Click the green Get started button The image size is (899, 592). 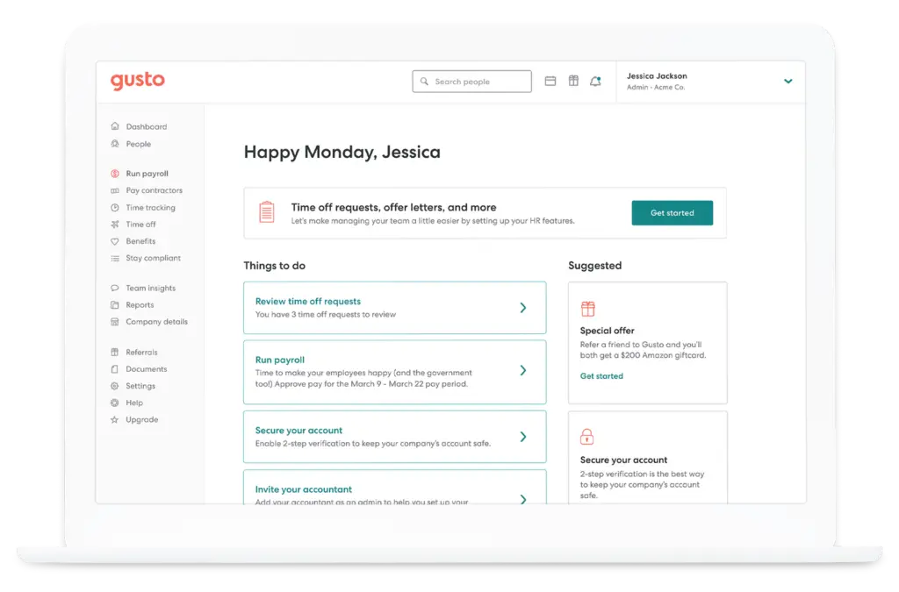(x=672, y=213)
